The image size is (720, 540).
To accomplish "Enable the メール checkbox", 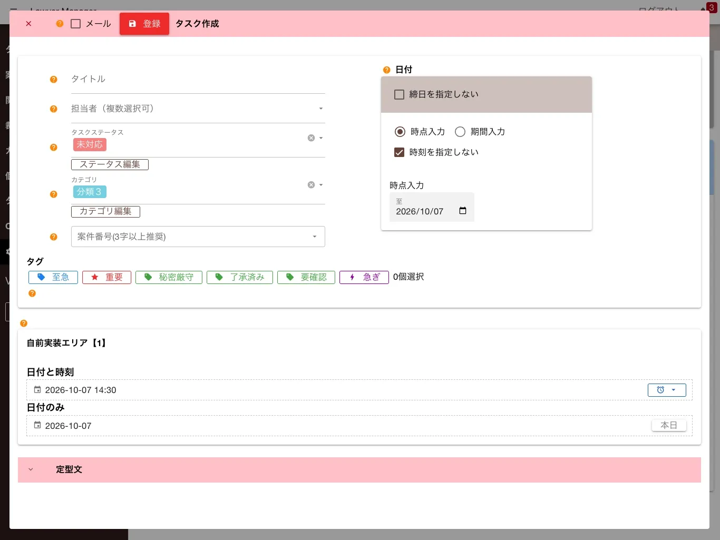I will pos(76,24).
